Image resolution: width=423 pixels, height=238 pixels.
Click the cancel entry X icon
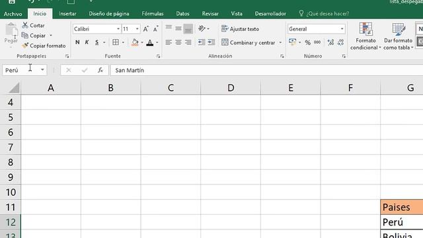coord(69,70)
